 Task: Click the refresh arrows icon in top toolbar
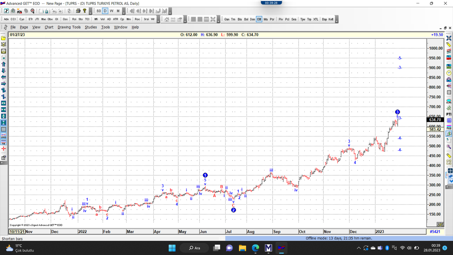(69, 11)
